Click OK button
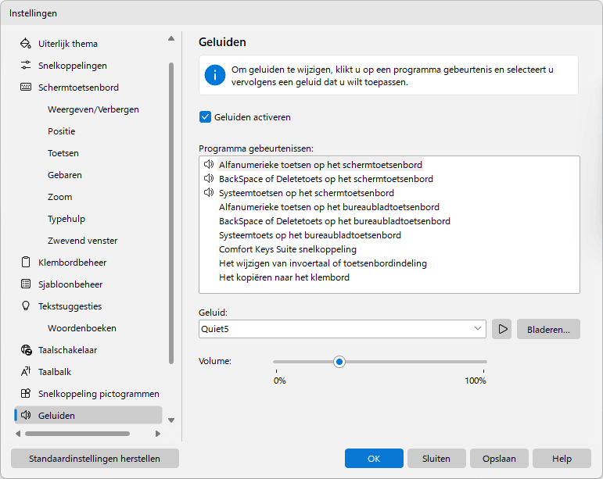The width and height of the screenshot is (603, 479). pyautogui.click(x=374, y=458)
